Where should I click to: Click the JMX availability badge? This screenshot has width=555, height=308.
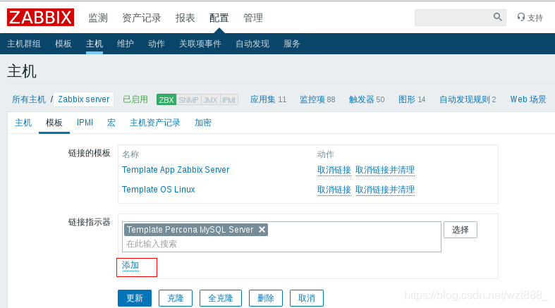pyautogui.click(x=211, y=99)
